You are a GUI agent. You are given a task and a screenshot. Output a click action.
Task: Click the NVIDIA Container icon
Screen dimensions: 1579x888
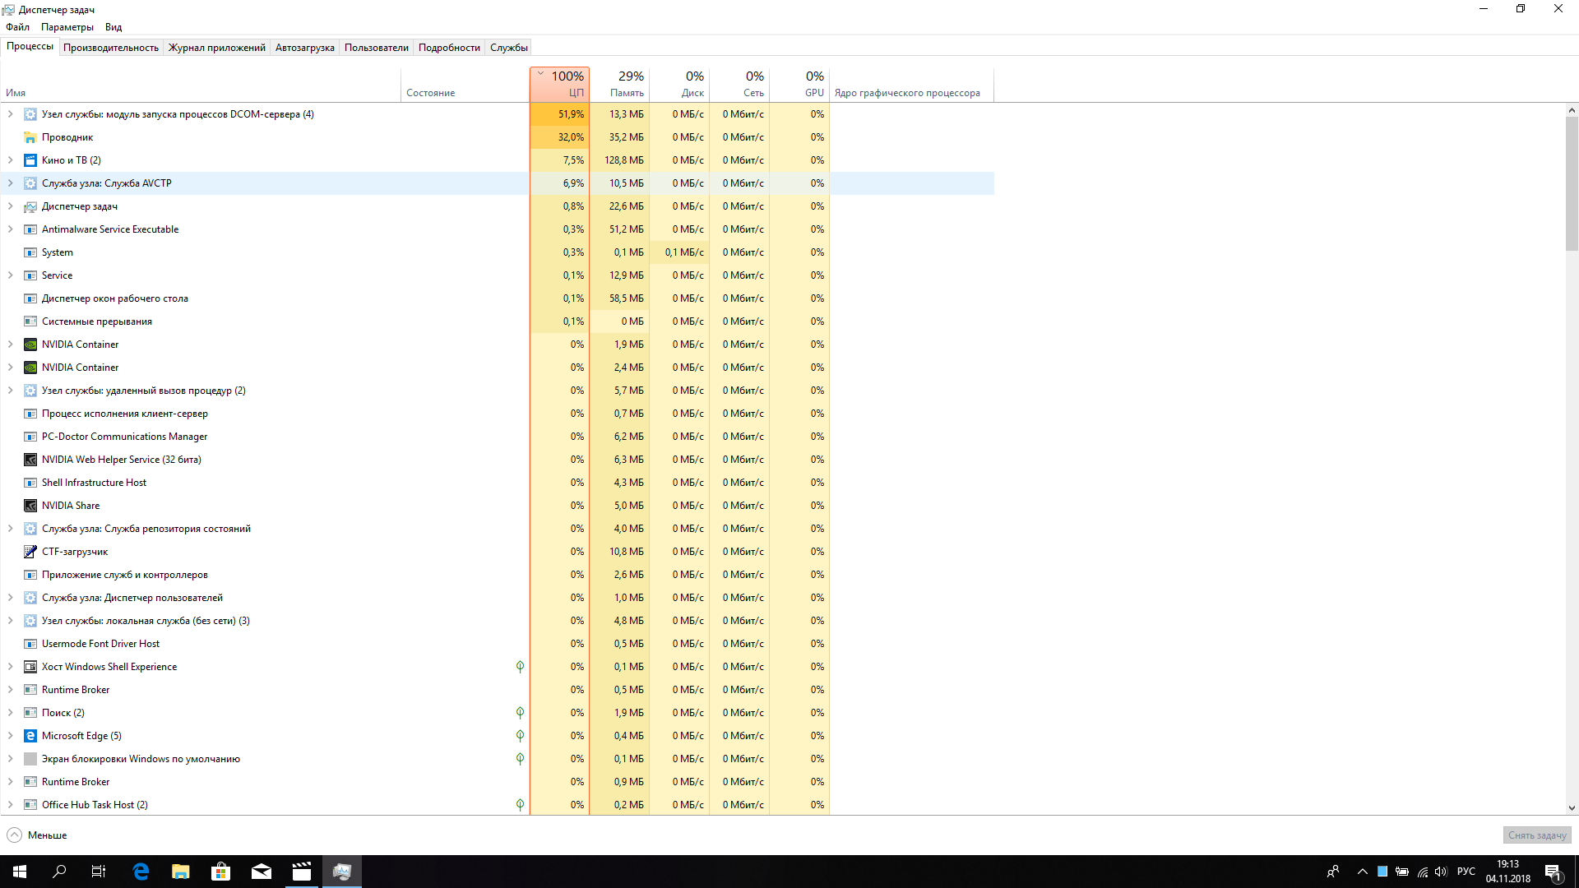pyautogui.click(x=30, y=344)
